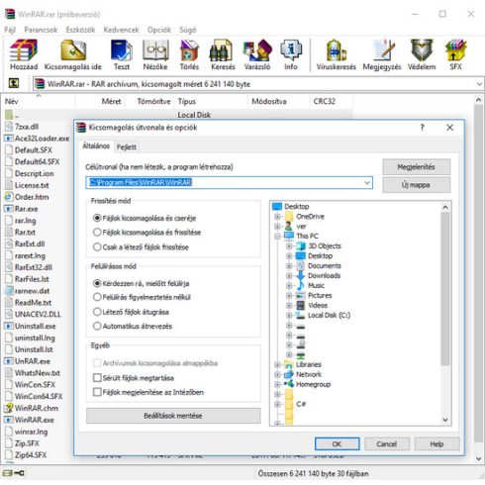The width and height of the screenshot is (485, 485).
Task: Collapse the This PC tree node
Action: 277,236
